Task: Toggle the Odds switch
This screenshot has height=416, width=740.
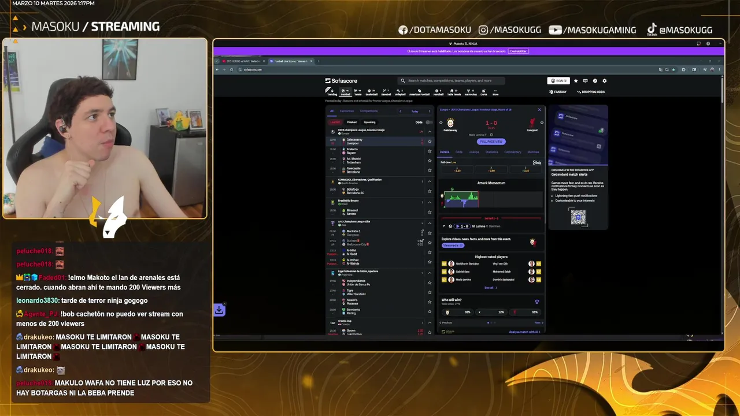Action: click(x=429, y=122)
